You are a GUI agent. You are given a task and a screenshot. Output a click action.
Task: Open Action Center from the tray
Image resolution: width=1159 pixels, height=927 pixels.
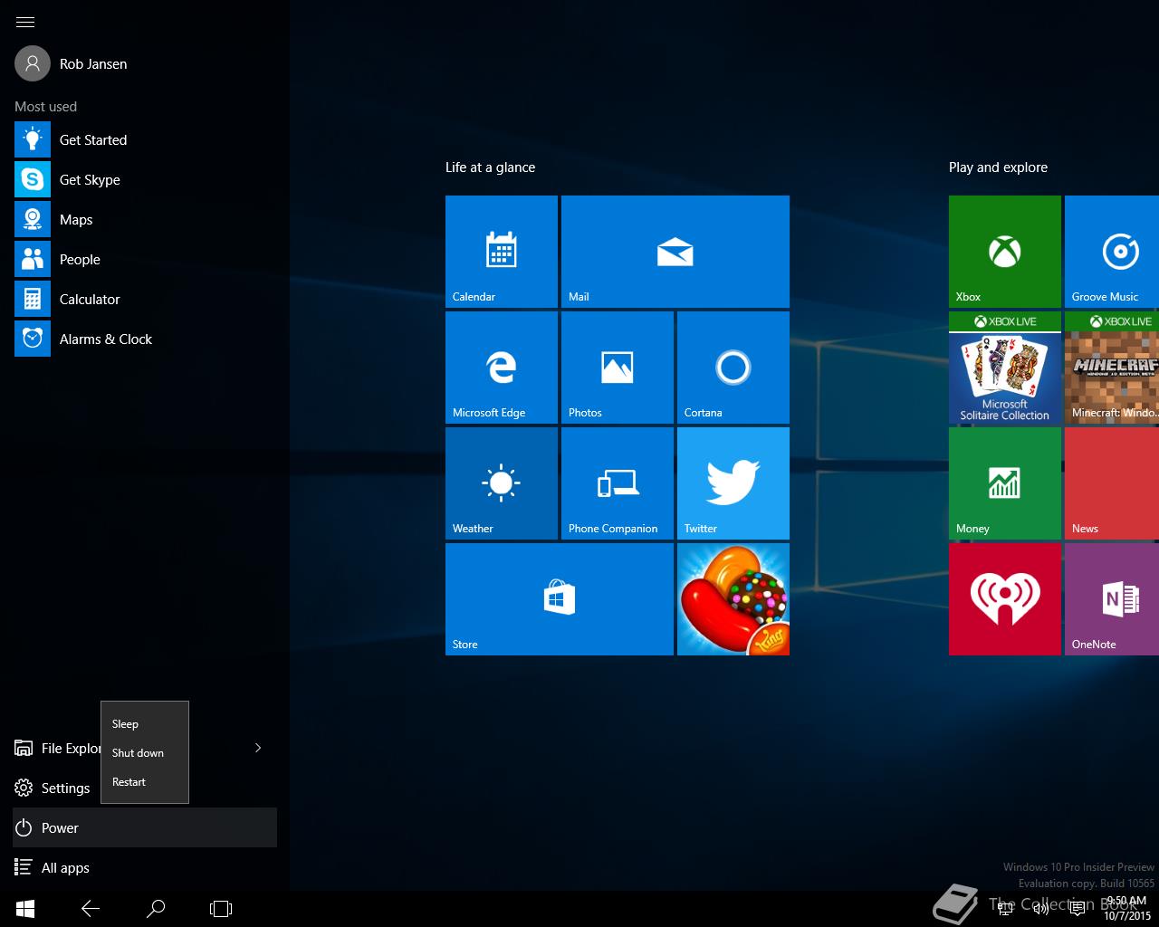pos(1078,909)
